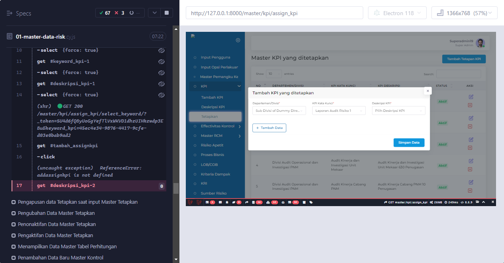Open KPI Kata Kunci dropdown
This screenshot has width=504, height=263.
pos(339,111)
